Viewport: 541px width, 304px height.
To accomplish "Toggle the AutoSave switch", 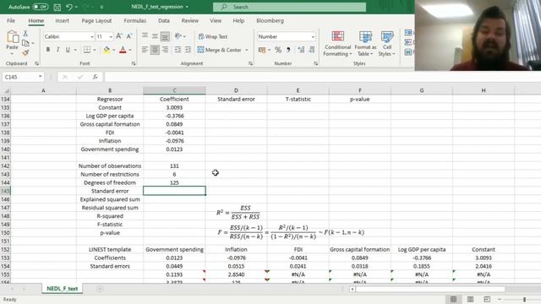I will 40,7.
